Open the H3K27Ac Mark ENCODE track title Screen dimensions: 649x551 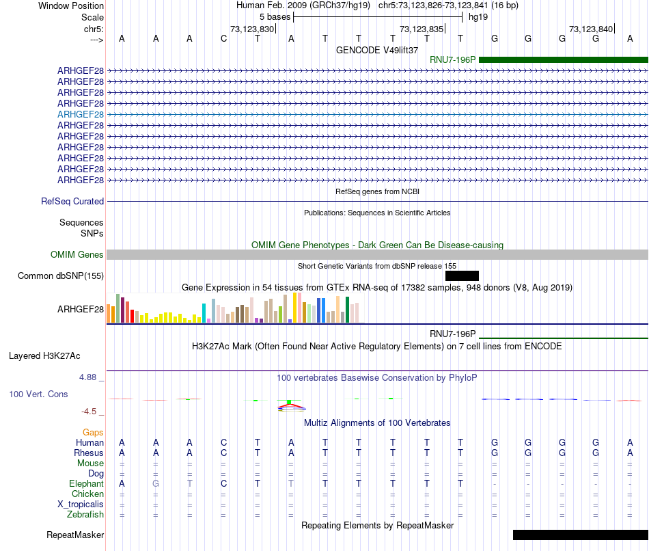coord(377,347)
